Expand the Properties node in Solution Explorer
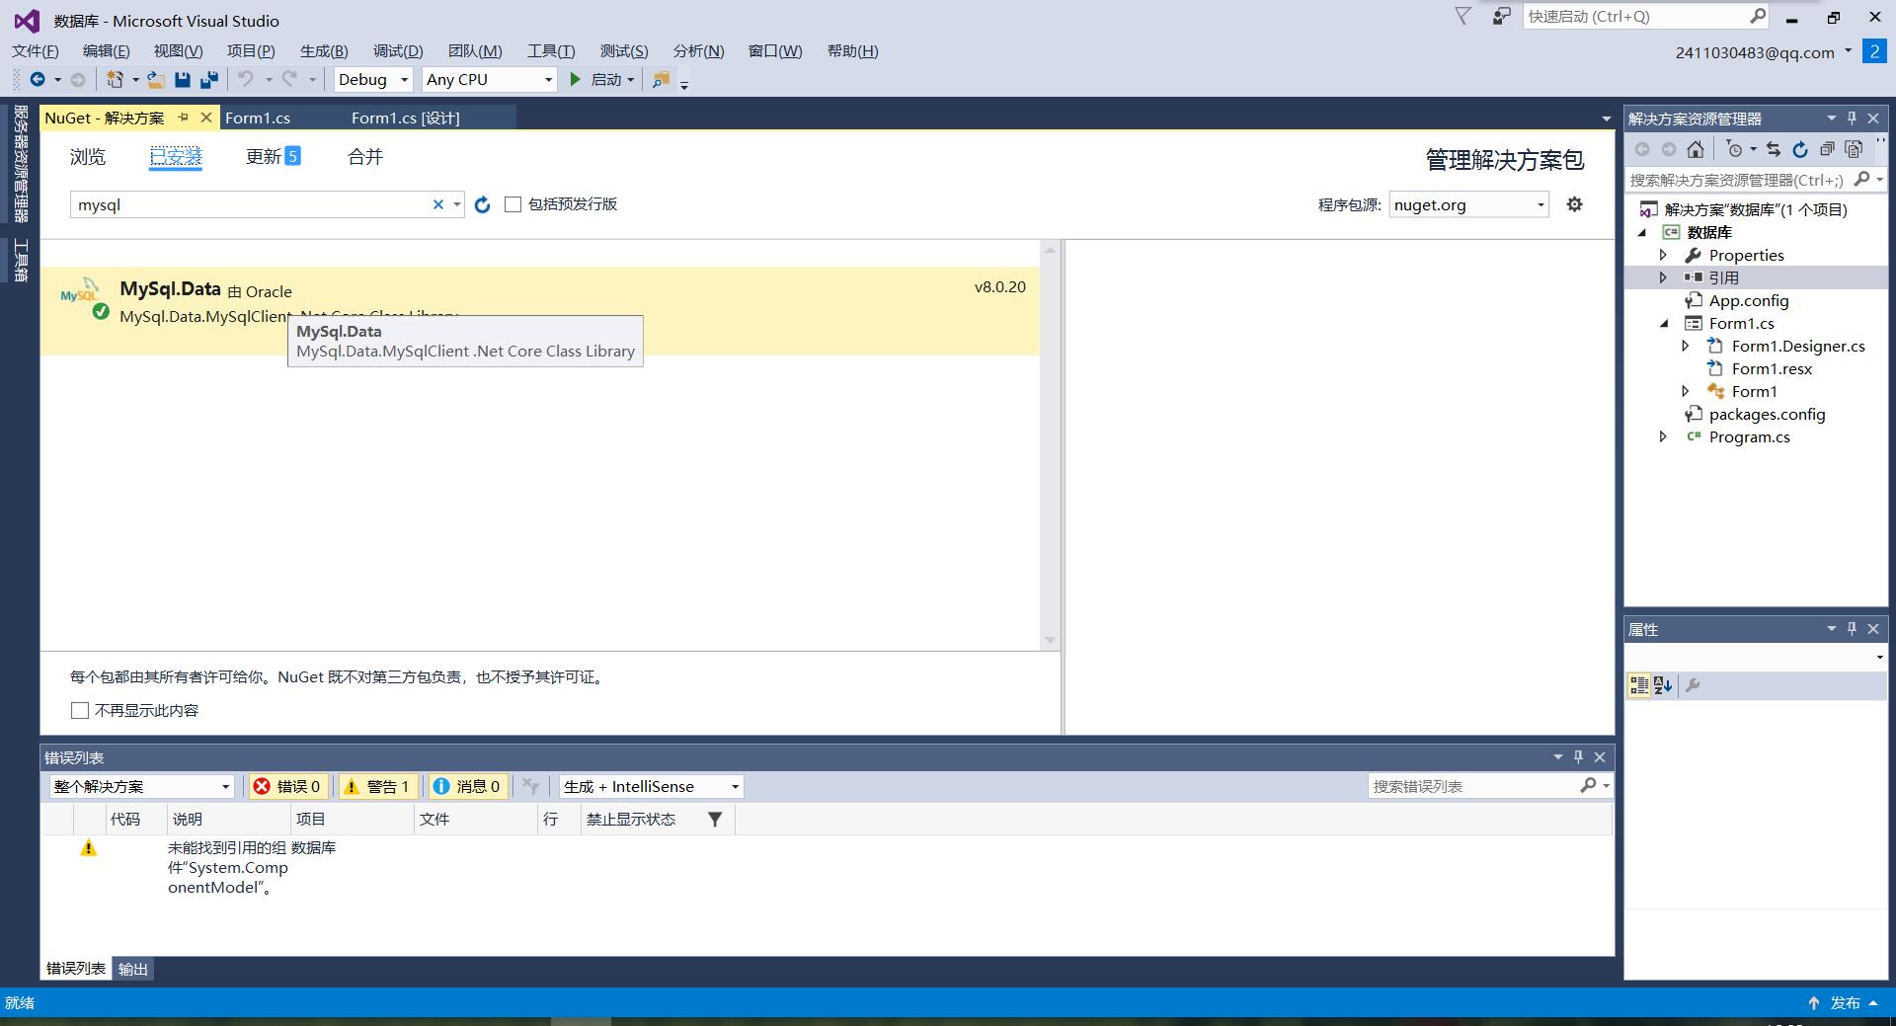This screenshot has width=1896, height=1026. point(1663,255)
